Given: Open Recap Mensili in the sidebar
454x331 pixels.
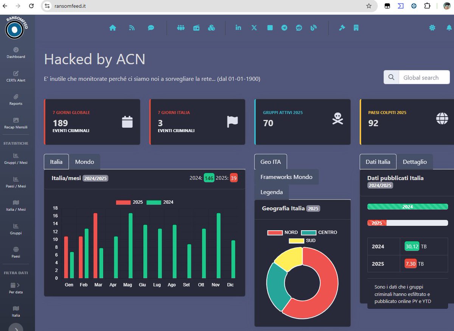Looking at the screenshot, I should [16, 123].
